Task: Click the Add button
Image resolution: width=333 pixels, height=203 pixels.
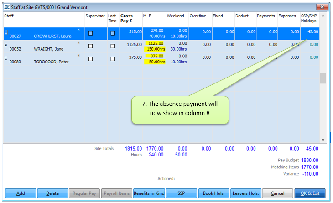Action: (x=21, y=193)
